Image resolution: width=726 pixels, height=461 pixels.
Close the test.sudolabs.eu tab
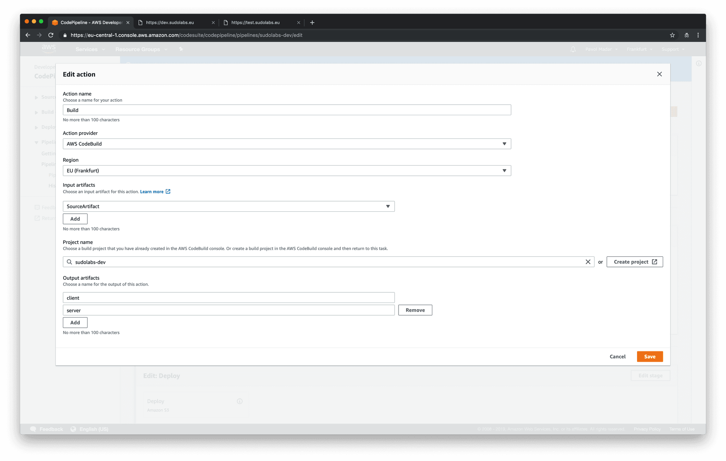coord(298,23)
